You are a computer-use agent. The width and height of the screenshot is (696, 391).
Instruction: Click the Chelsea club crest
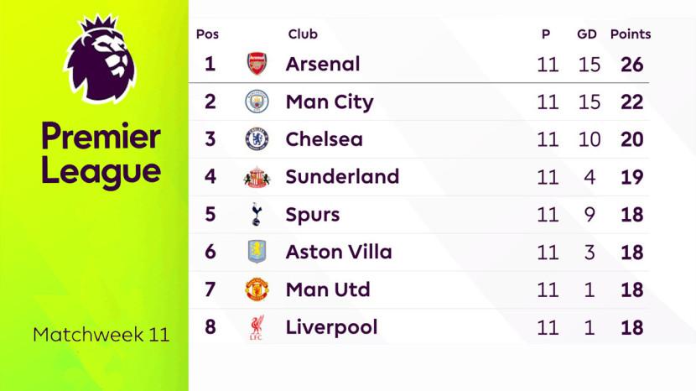pos(257,139)
